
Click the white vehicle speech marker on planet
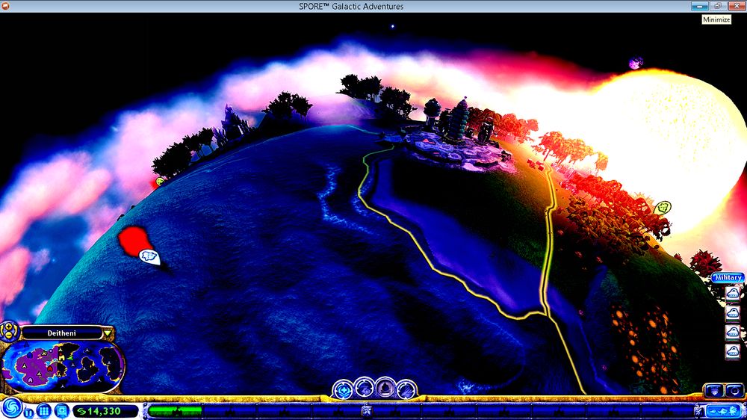pyautogui.click(x=149, y=256)
